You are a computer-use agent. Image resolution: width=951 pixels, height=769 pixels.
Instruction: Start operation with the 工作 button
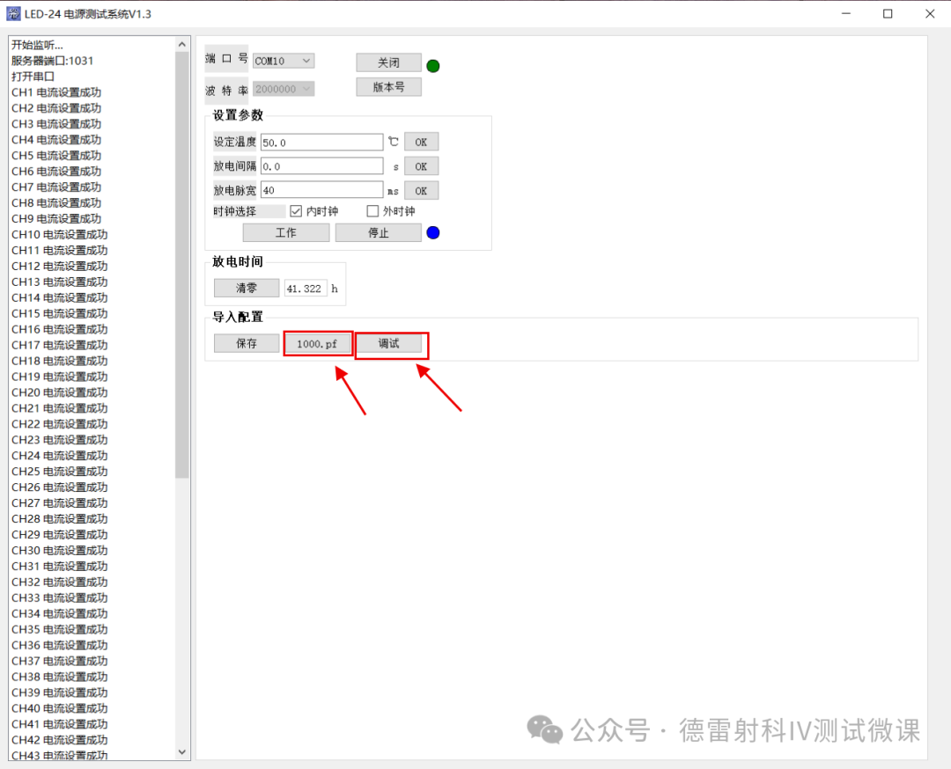point(286,232)
